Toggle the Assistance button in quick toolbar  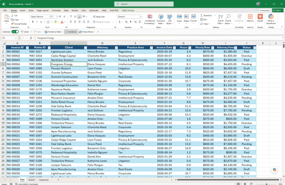click(x=71, y=32)
